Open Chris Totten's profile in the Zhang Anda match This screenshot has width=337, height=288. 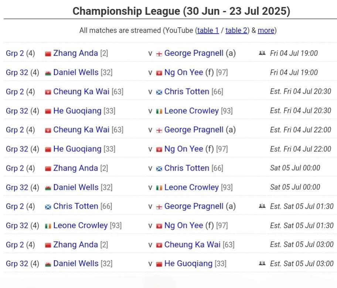pos(187,168)
